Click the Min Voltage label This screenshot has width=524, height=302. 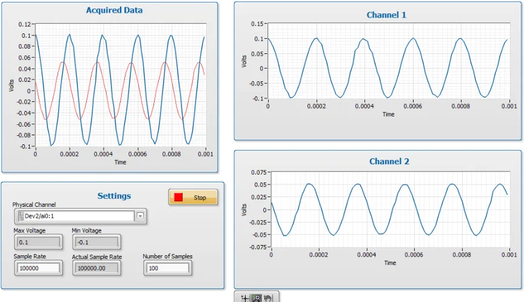(x=87, y=230)
